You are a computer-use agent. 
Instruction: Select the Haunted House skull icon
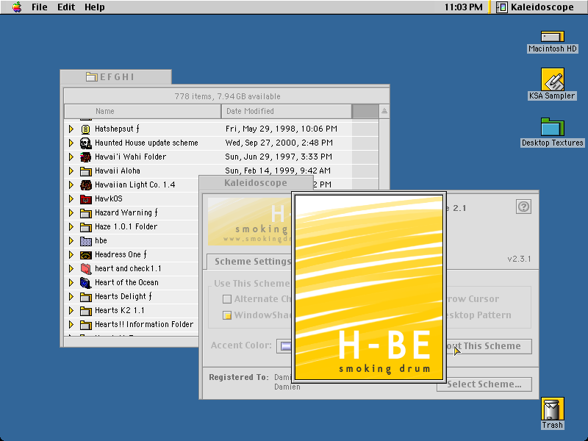[x=86, y=143]
